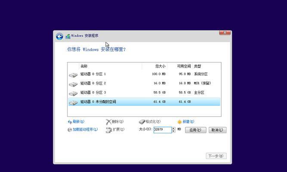The image size is (287, 172).
Task: Click the drive icon for 驱动器 0 分区 1
Action: [x=73, y=75]
